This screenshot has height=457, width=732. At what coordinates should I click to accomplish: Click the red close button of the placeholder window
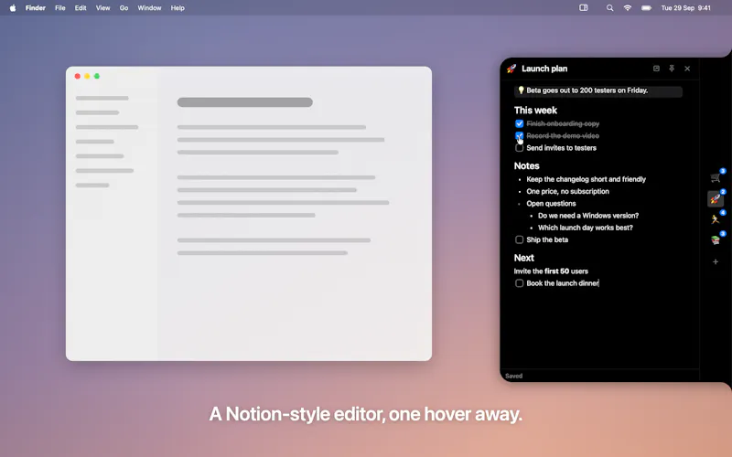coord(78,76)
